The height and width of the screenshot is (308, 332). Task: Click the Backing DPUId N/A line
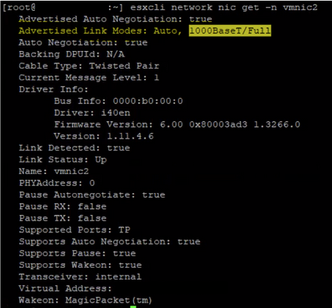pyautogui.click(x=72, y=54)
